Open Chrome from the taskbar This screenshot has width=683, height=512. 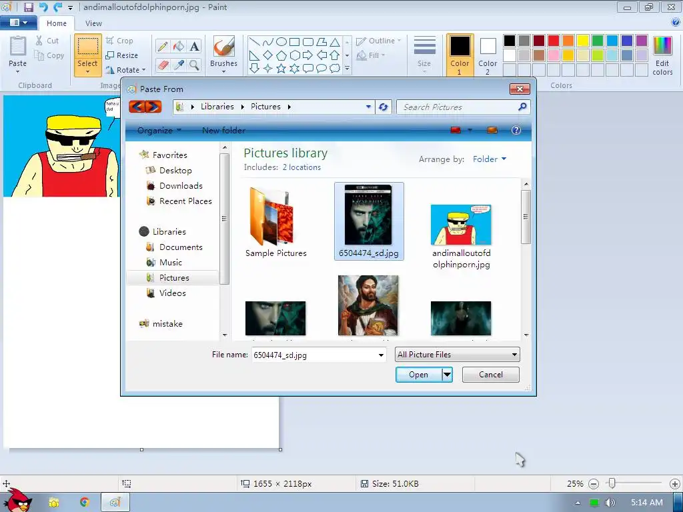tap(85, 503)
